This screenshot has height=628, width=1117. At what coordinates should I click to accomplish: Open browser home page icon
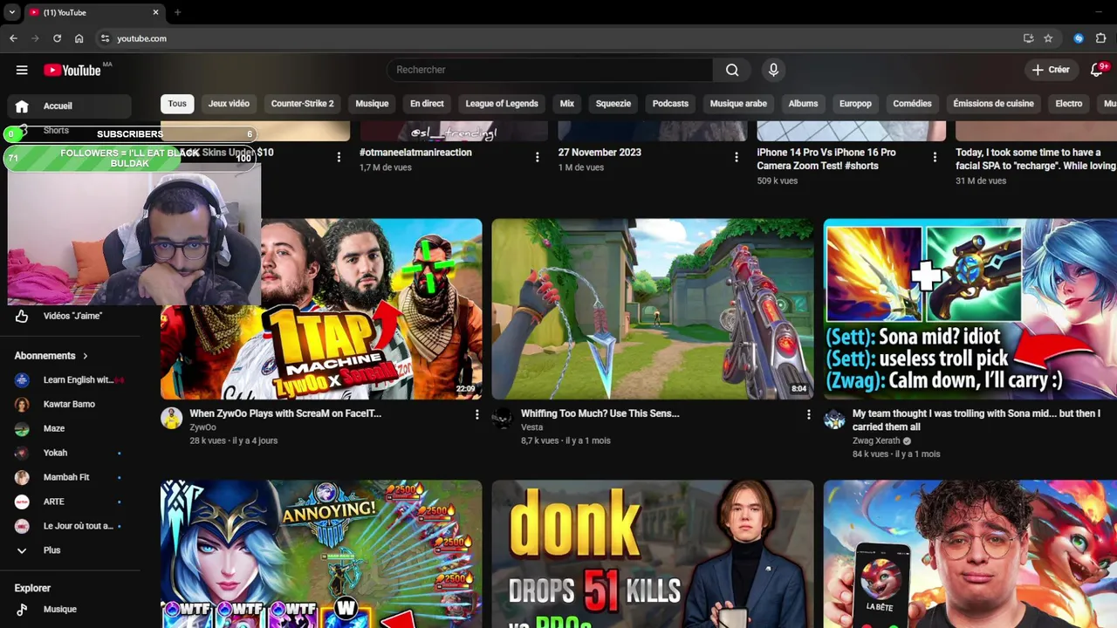point(79,38)
